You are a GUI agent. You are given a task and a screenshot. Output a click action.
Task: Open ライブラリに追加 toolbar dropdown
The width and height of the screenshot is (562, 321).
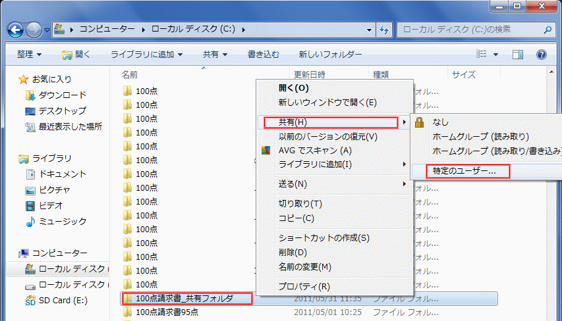[x=146, y=55]
